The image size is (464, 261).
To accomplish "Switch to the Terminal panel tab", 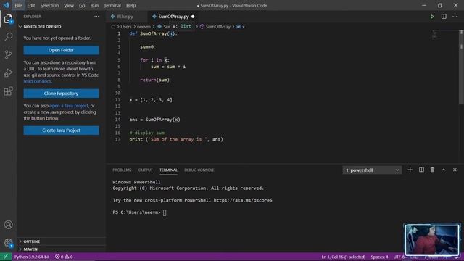I will (168, 170).
